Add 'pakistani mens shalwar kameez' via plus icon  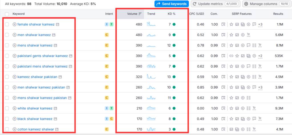click(x=15, y=66)
